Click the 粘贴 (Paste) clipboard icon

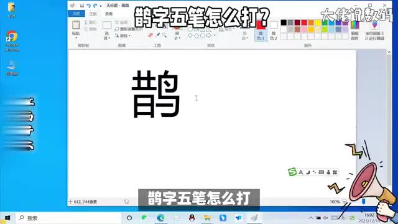tap(76, 25)
